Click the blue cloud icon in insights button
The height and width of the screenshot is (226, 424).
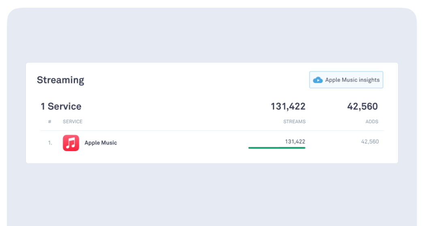point(318,80)
